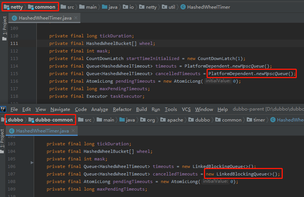Open the View menu
This screenshot has width=304, height=197.
pos(41,109)
